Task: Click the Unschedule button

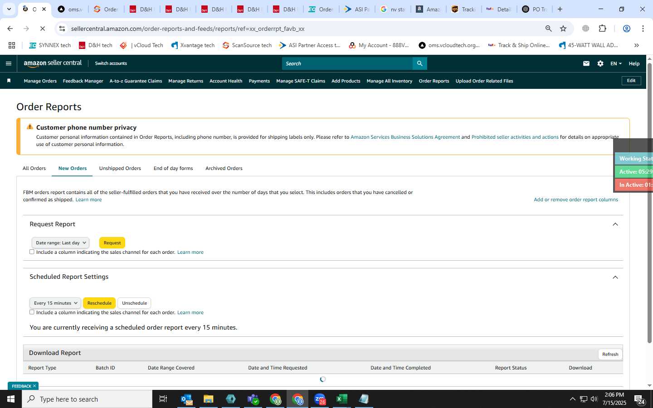Action: 134,303
